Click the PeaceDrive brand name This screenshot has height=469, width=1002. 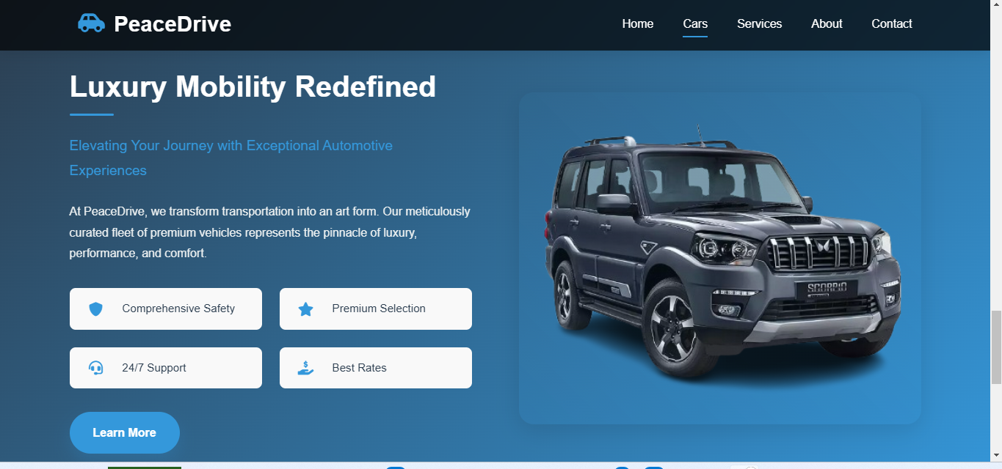click(173, 24)
